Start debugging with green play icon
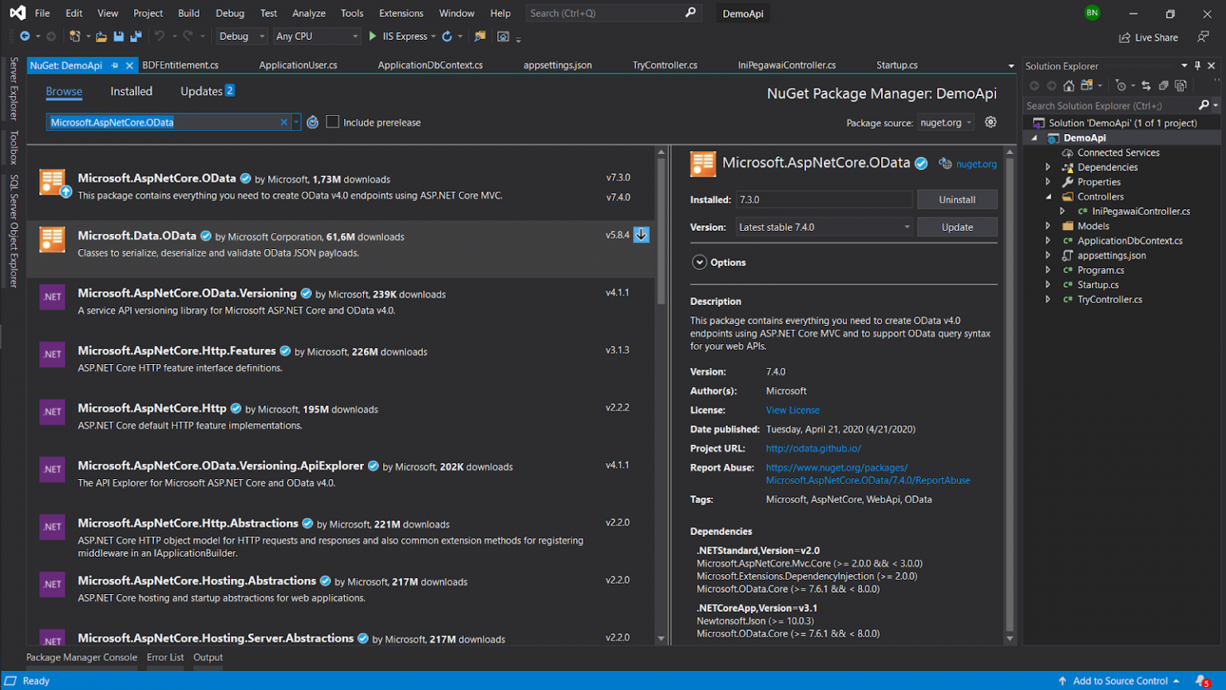The width and height of the screenshot is (1226, 690). [372, 36]
